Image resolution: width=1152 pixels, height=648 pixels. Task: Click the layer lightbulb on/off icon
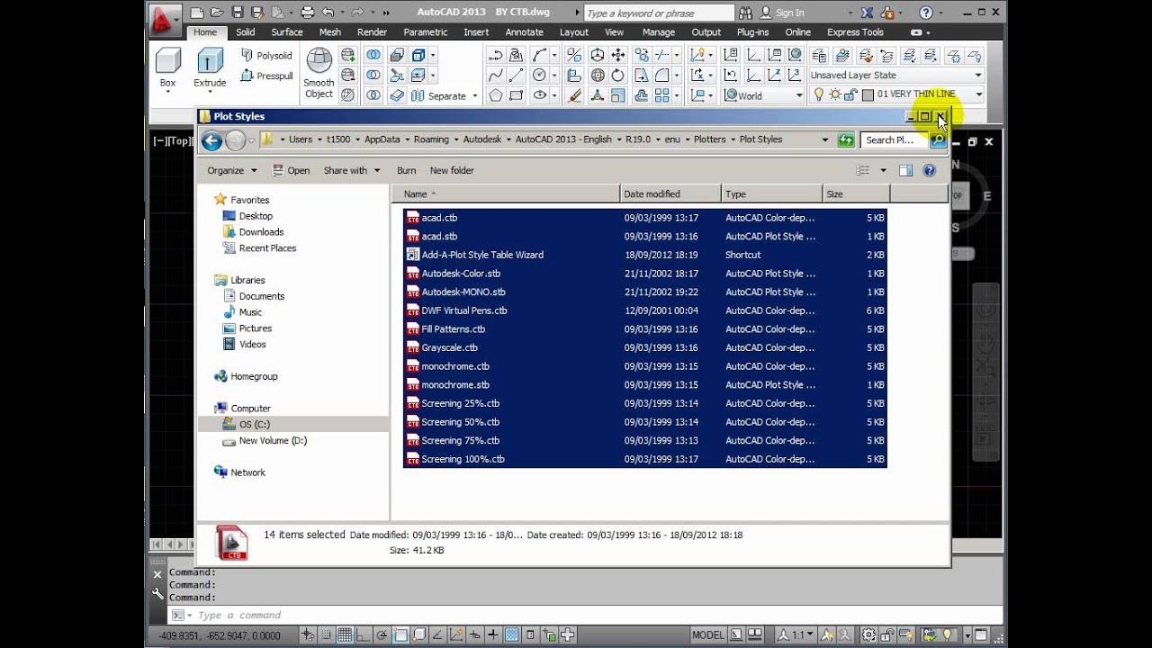(818, 94)
